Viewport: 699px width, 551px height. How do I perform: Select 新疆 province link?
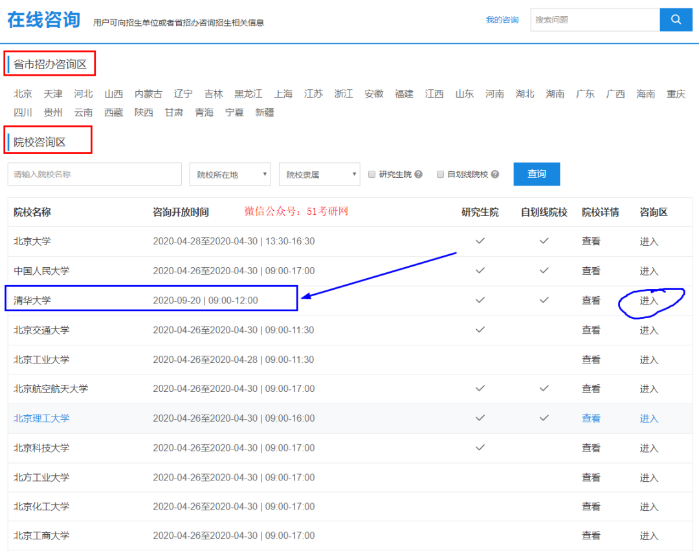coord(264,113)
